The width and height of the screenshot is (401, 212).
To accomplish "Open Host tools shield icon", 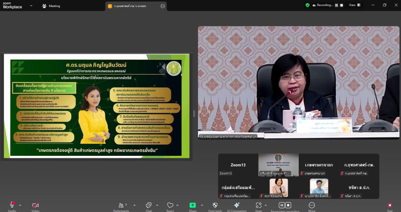I will pos(215,205).
